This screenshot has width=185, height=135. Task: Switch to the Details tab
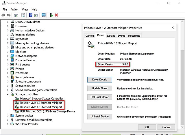coord(111,36)
